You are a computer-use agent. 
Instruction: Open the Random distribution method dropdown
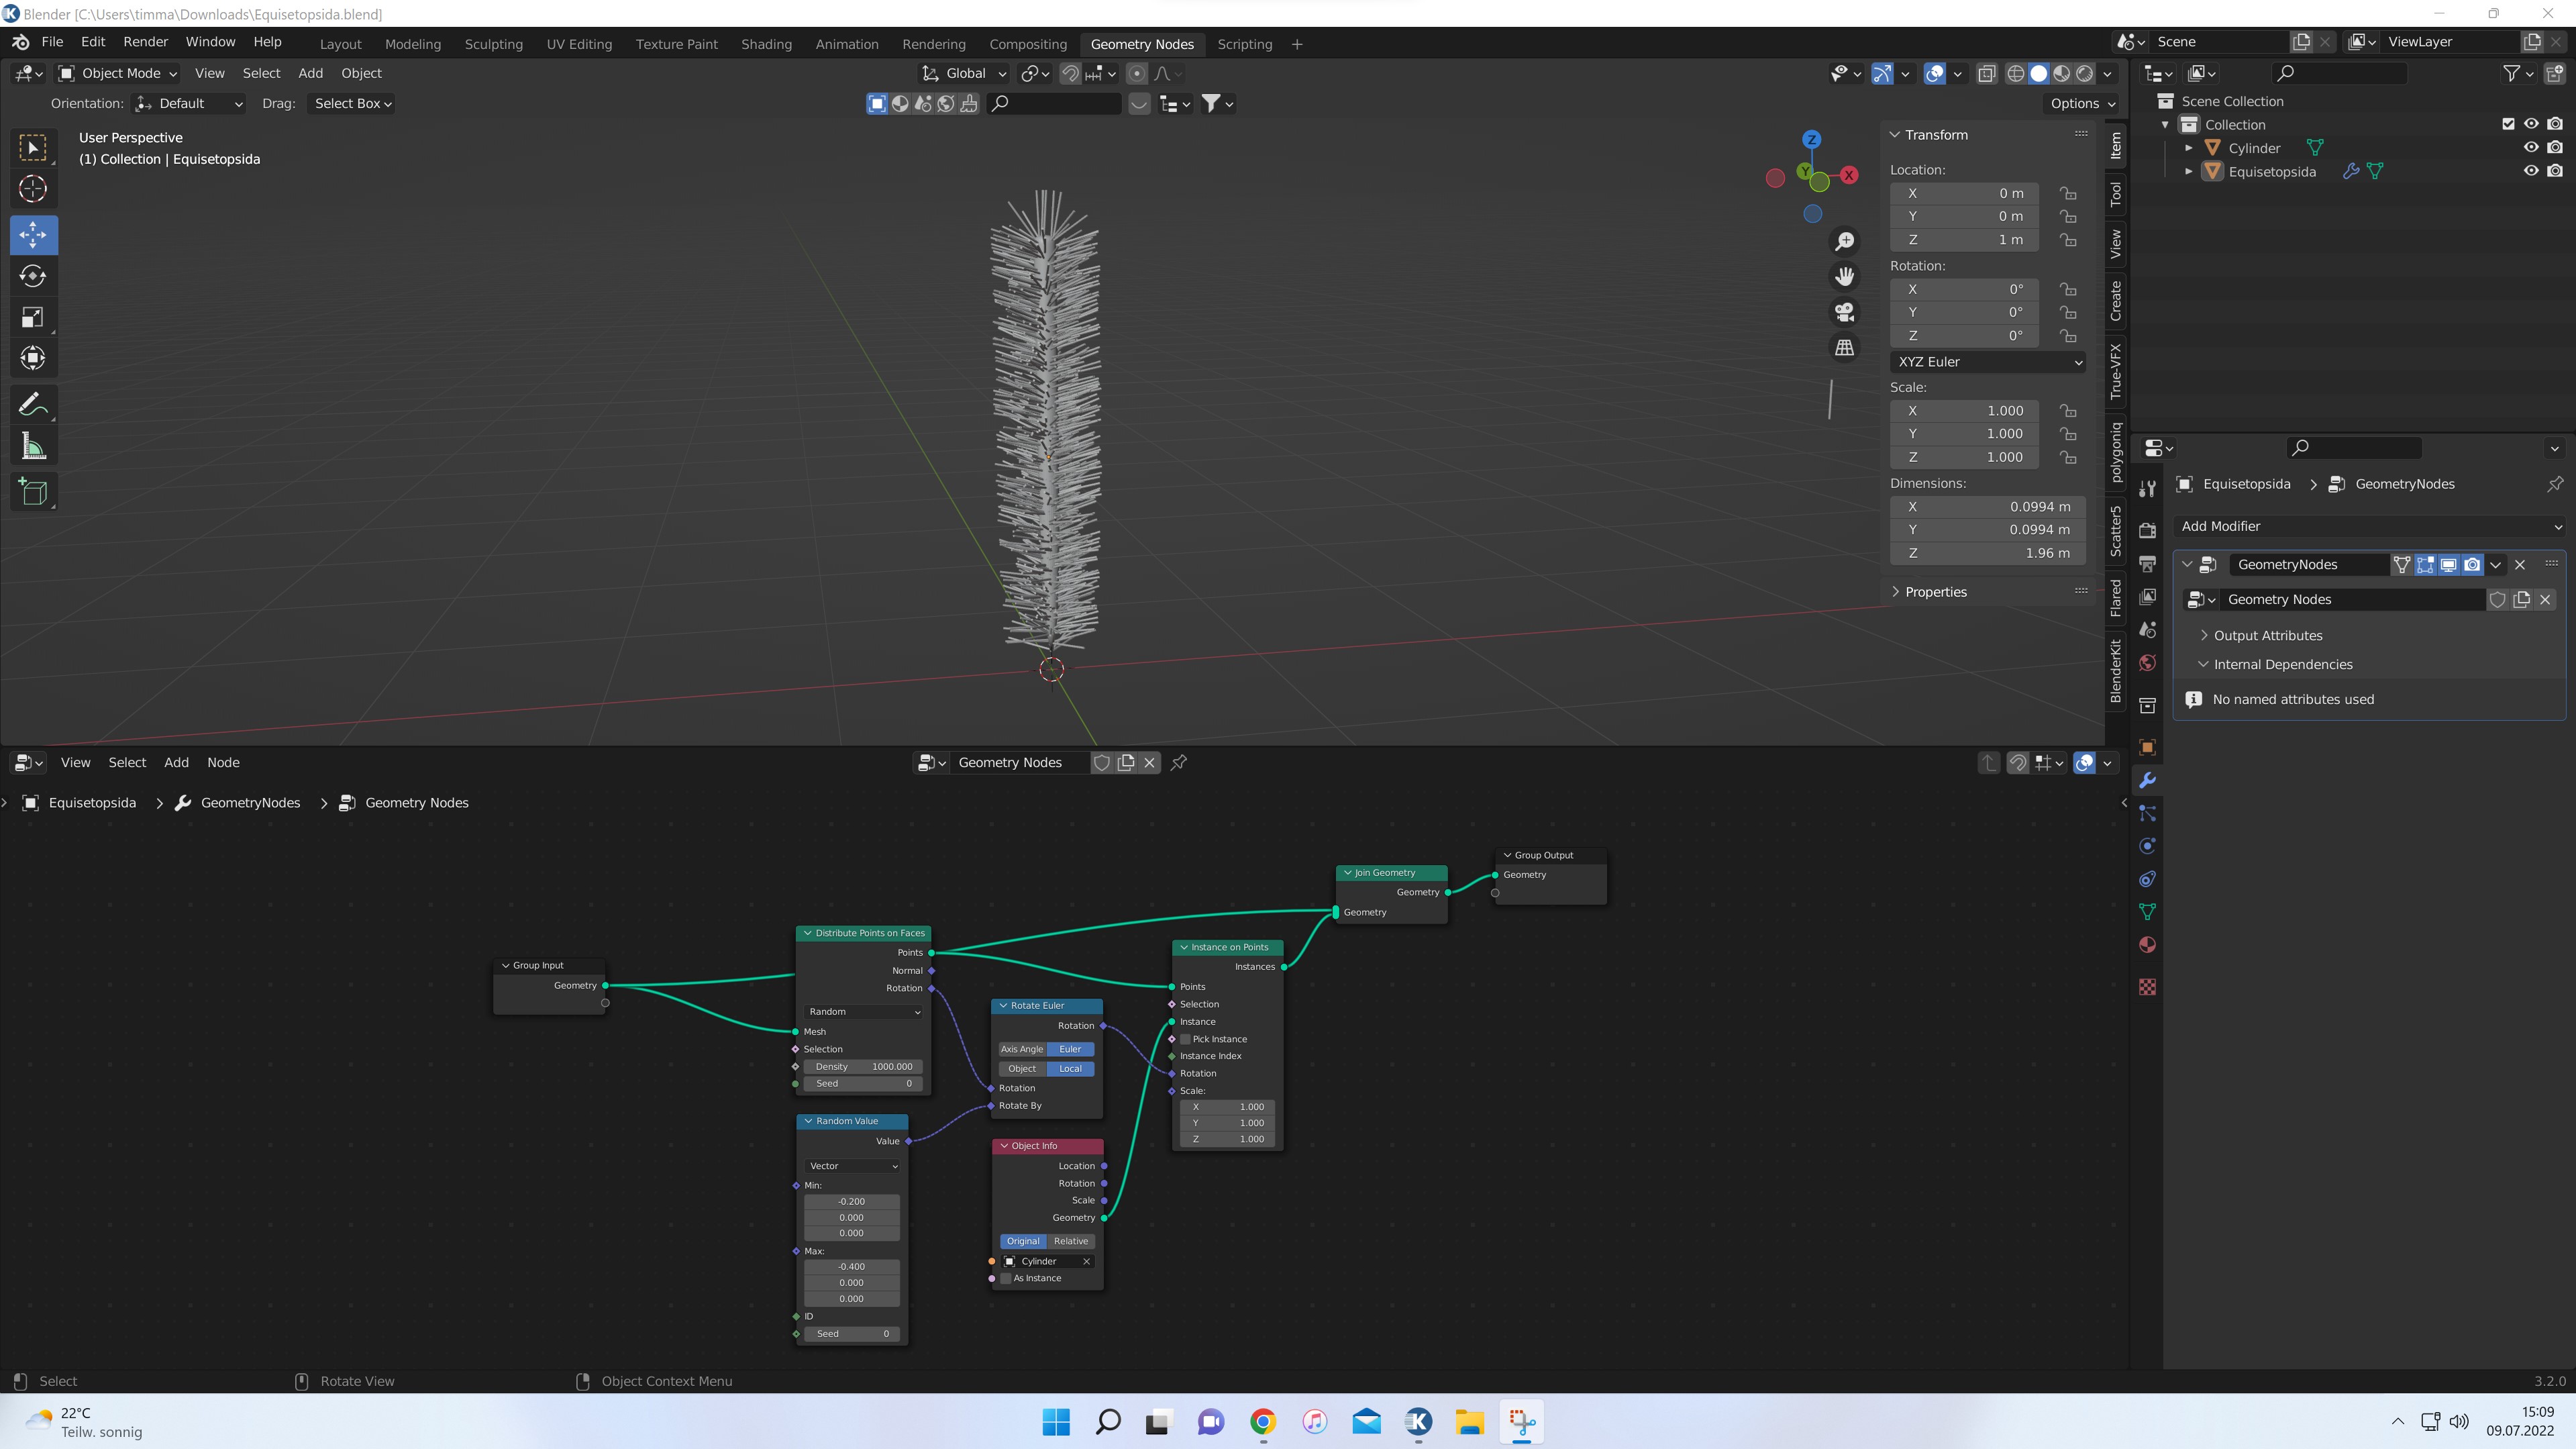pos(864,1012)
